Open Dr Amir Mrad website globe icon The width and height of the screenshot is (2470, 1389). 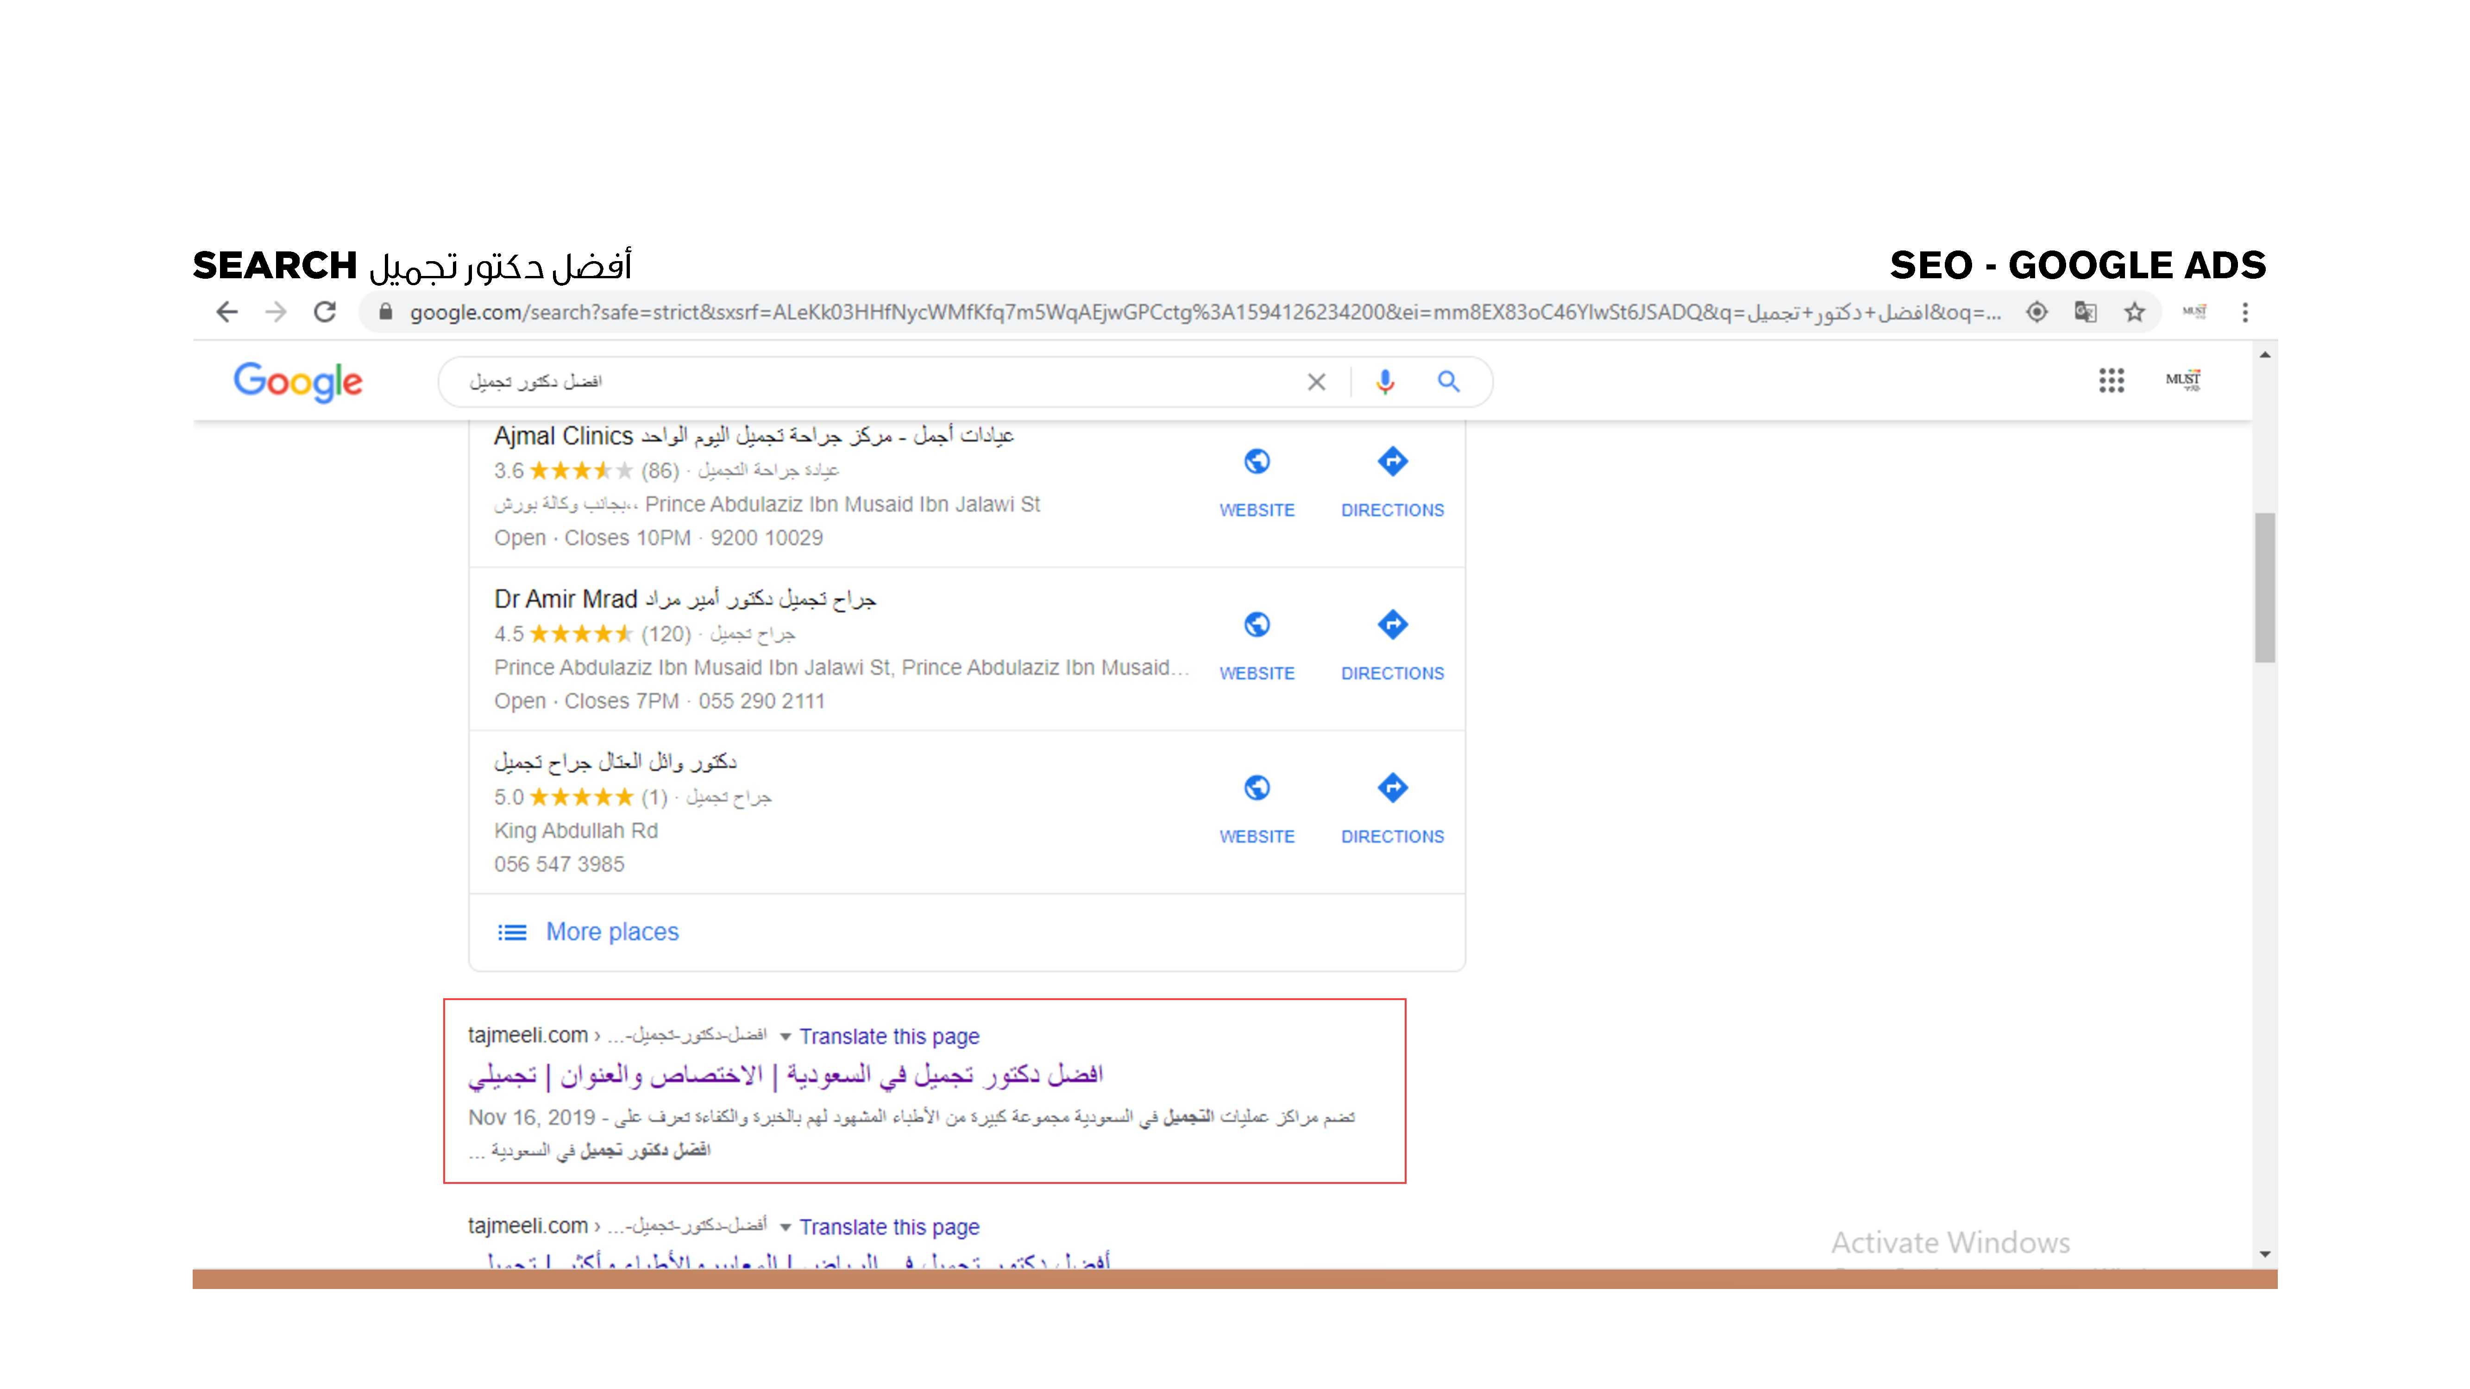pos(1257,625)
